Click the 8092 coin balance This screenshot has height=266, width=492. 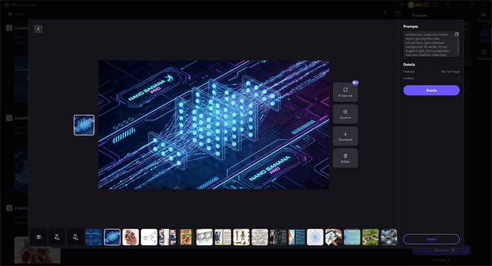point(419,5)
